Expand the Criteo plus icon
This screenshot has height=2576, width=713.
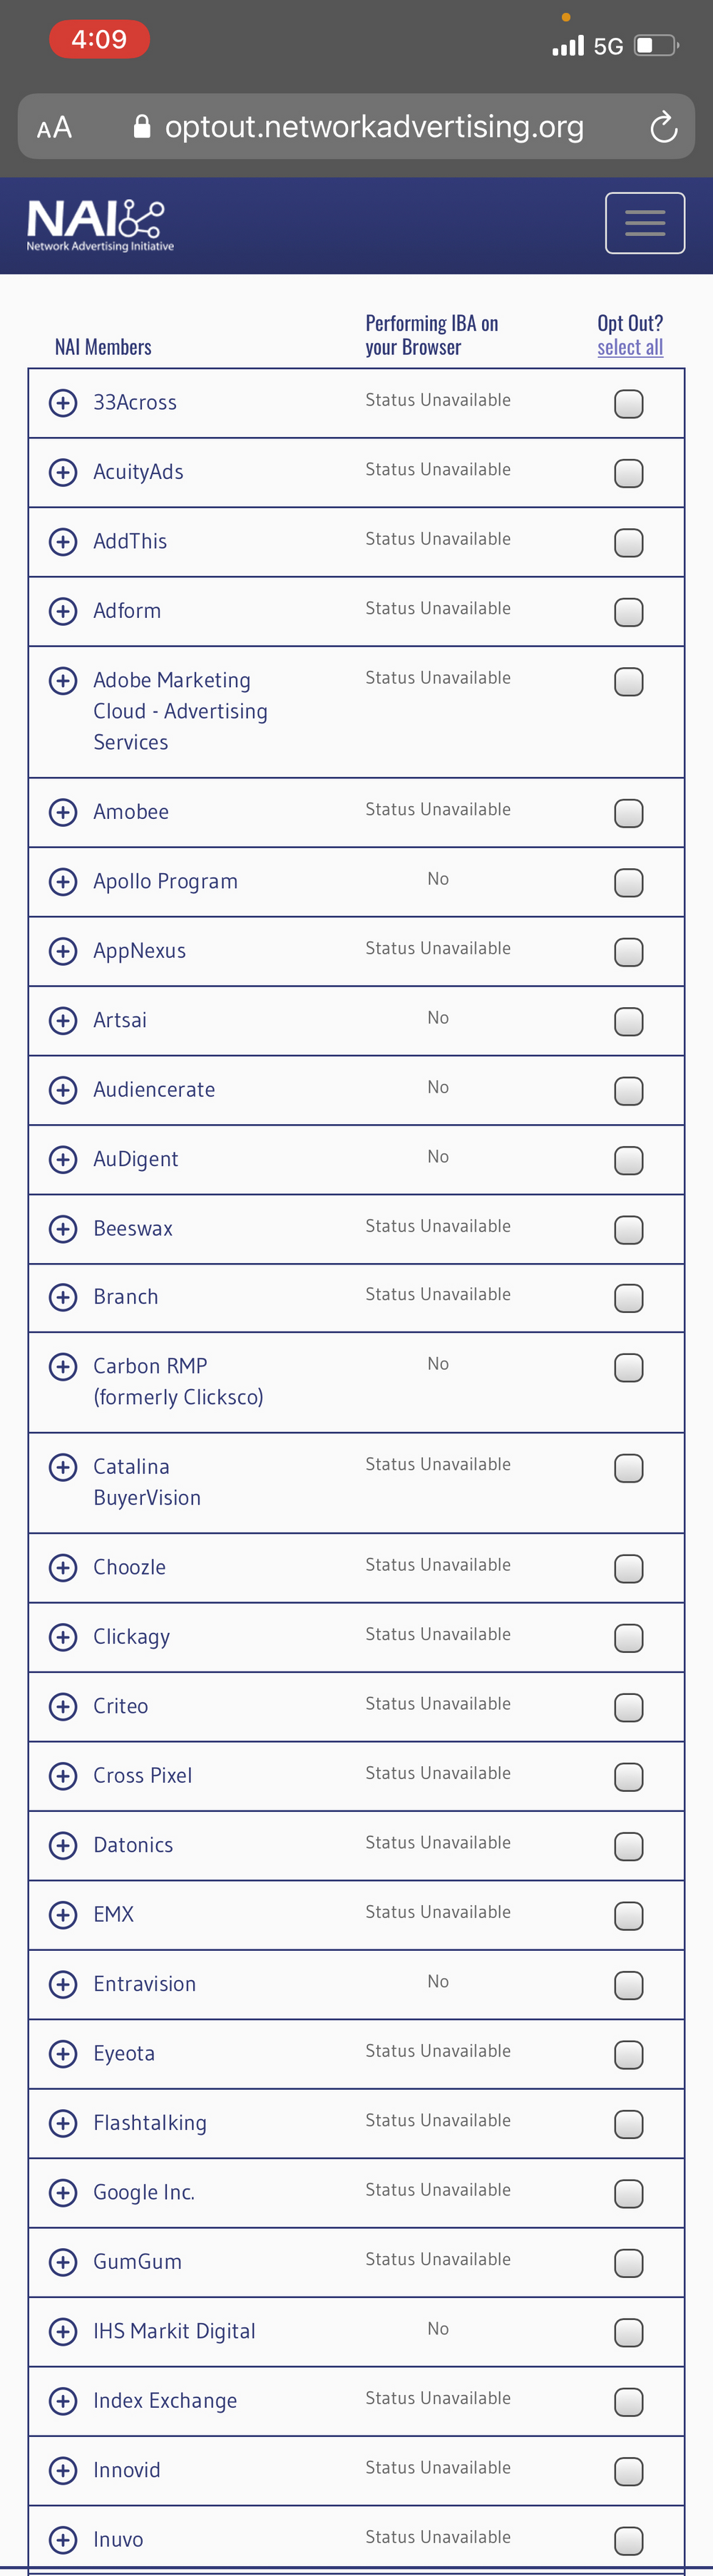pos(63,1706)
